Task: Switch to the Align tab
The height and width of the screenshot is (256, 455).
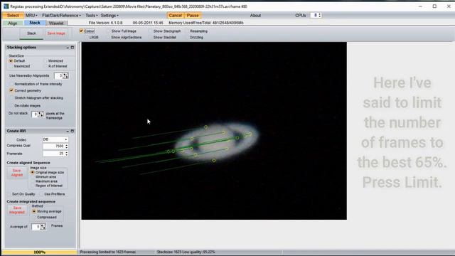Action: pos(13,23)
